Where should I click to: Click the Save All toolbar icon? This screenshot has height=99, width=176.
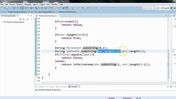(x=10, y=8)
